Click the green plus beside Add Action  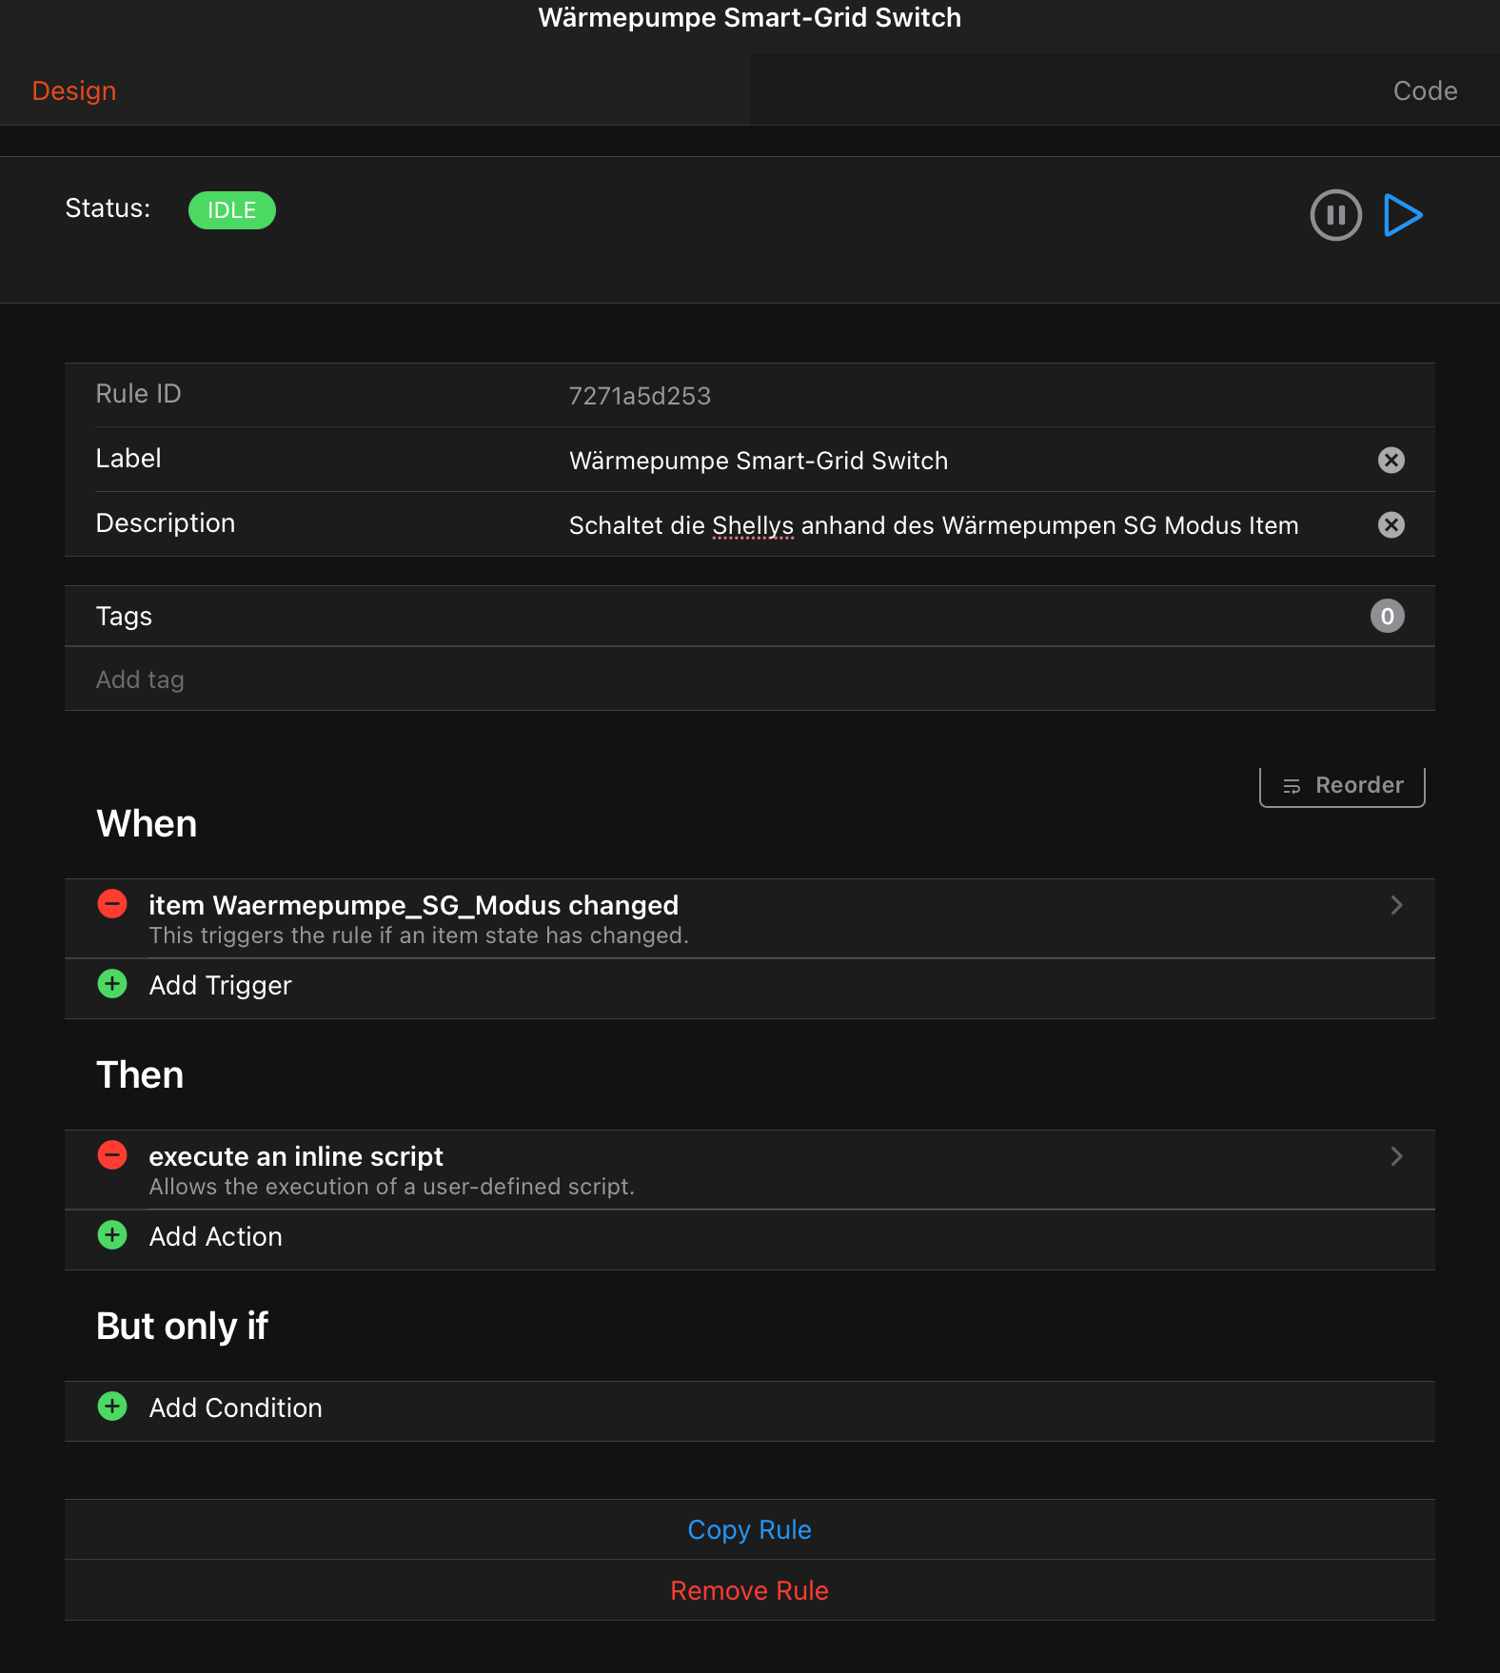point(112,1235)
